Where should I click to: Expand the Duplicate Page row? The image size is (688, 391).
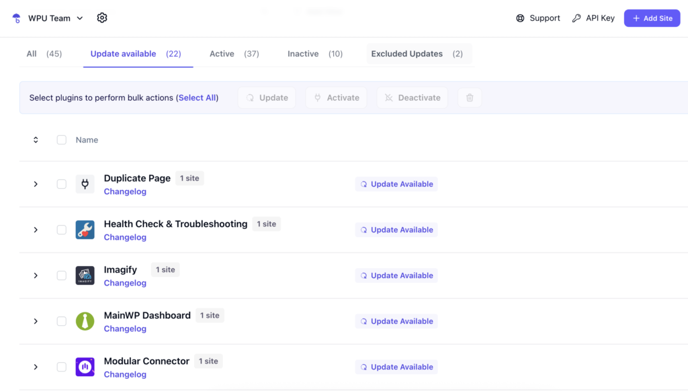coord(36,184)
